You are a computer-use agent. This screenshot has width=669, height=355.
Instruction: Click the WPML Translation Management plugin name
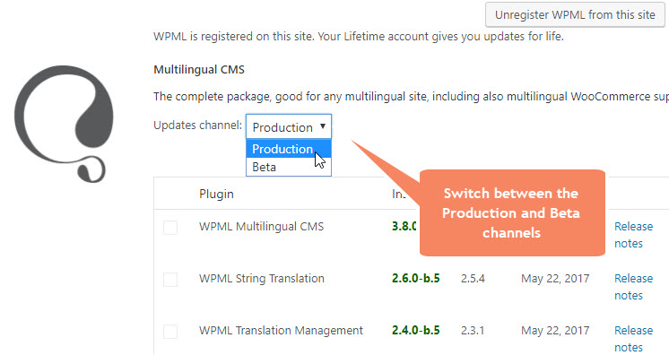point(281,331)
